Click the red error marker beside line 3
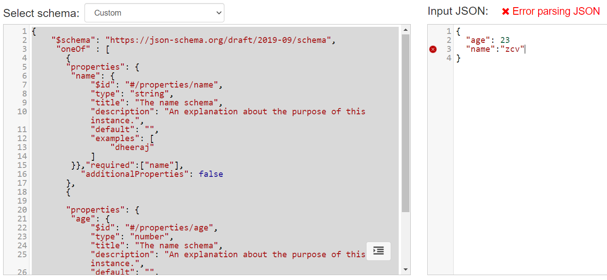 click(x=432, y=49)
